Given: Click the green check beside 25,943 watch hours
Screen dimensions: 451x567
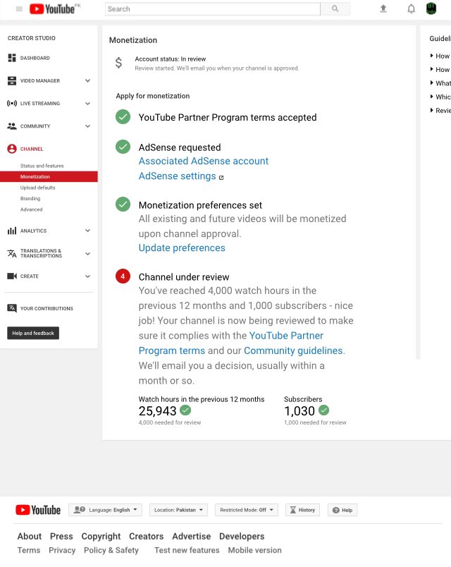Looking at the screenshot, I should click(185, 410).
